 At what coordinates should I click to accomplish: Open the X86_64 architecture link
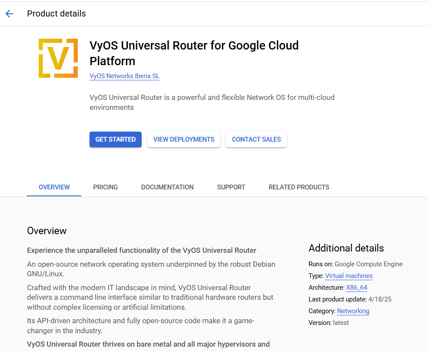356,287
